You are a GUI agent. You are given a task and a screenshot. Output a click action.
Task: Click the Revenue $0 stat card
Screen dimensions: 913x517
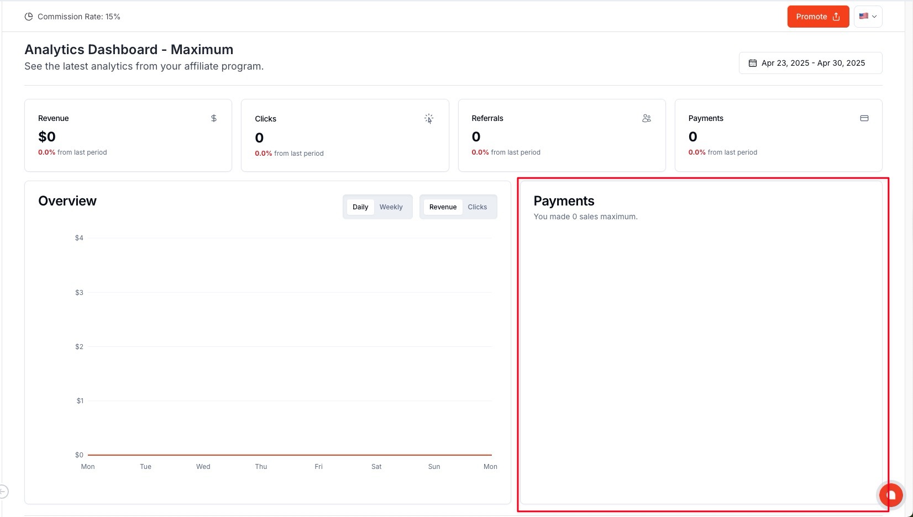point(128,135)
